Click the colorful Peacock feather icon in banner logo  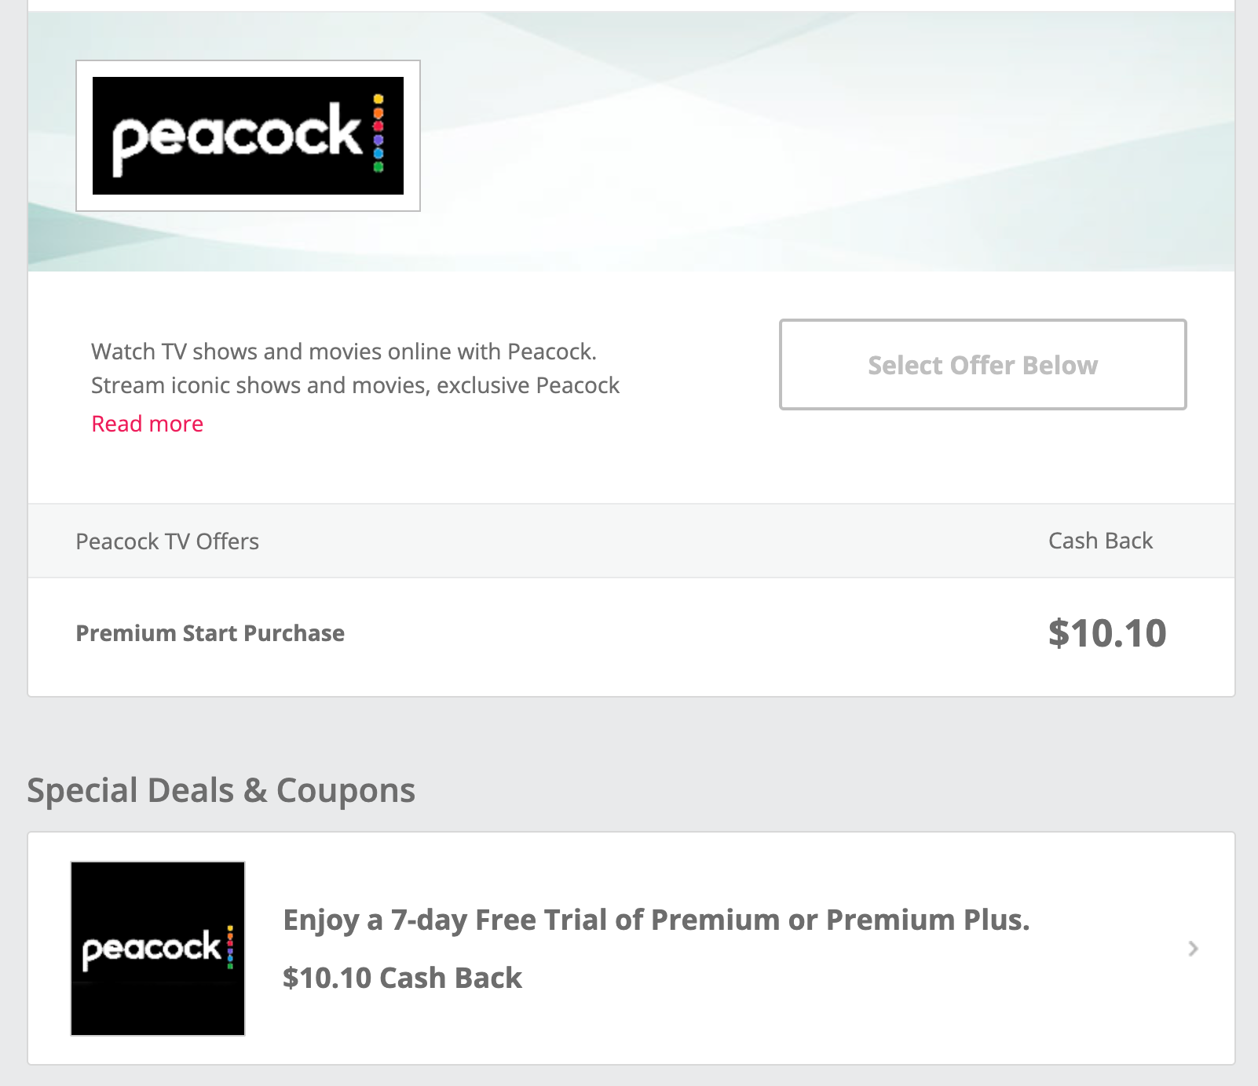click(x=378, y=133)
